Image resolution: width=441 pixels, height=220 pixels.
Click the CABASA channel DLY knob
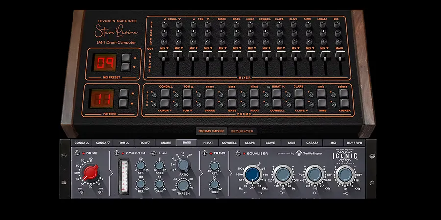(322, 25)
